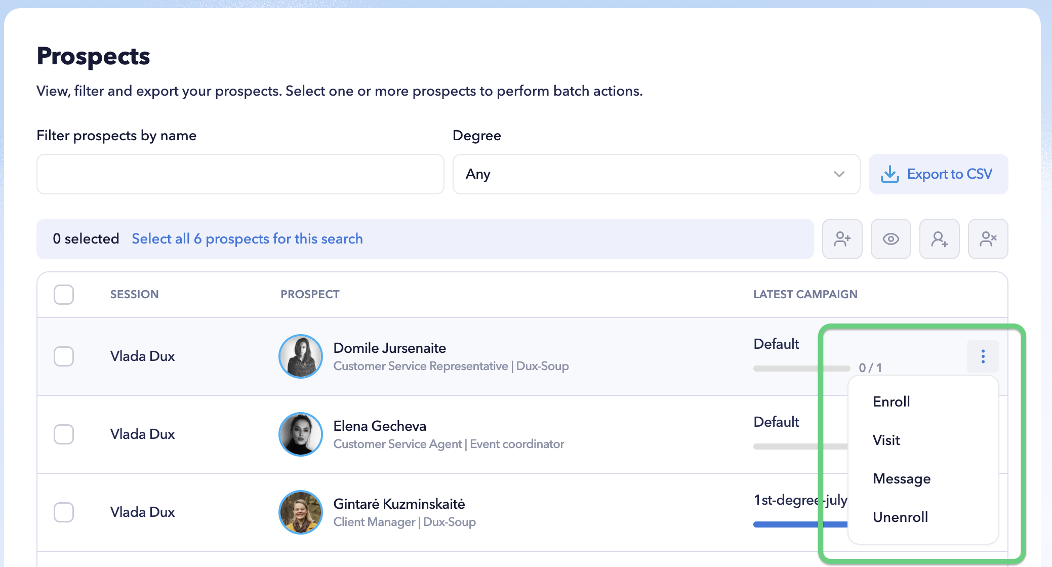
Task: Click the 0 / 1 progress count
Action: click(x=870, y=368)
